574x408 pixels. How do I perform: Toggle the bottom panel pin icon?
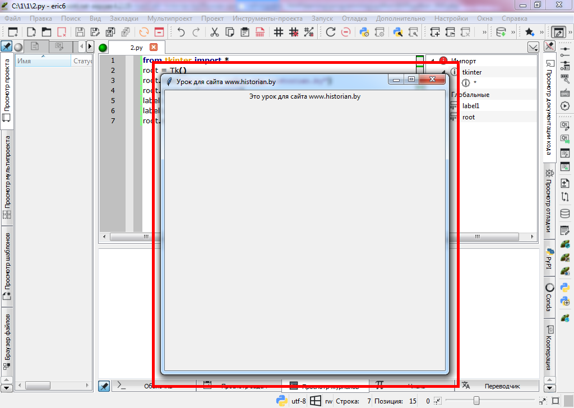coord(104,386)
